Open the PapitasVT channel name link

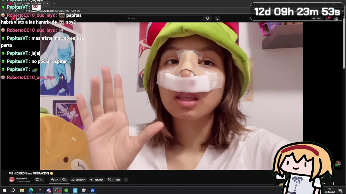point(22,179)
